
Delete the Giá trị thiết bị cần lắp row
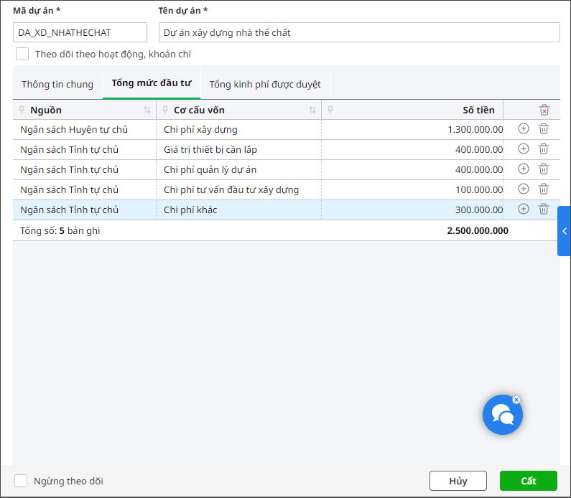pos(543,149)
